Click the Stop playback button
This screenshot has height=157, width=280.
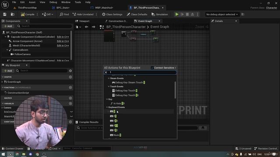(187, 14)
